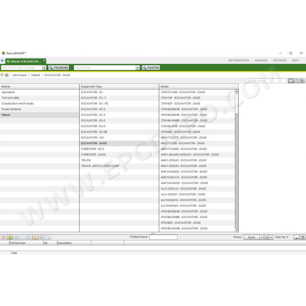
Task: Open SETTINGS menu
Action: coord(280,60)
